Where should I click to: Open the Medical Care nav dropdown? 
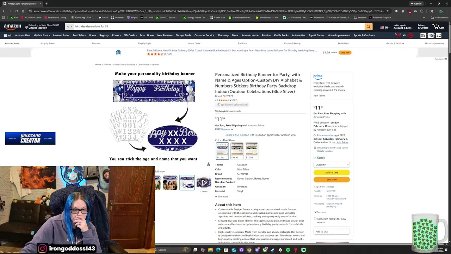click(42, 35)
